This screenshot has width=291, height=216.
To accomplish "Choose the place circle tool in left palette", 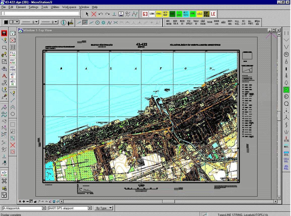I will (13, 114).
